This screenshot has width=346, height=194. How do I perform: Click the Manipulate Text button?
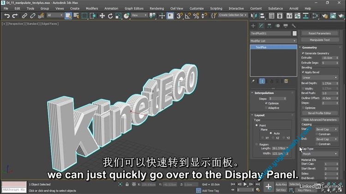pos(320,40)
